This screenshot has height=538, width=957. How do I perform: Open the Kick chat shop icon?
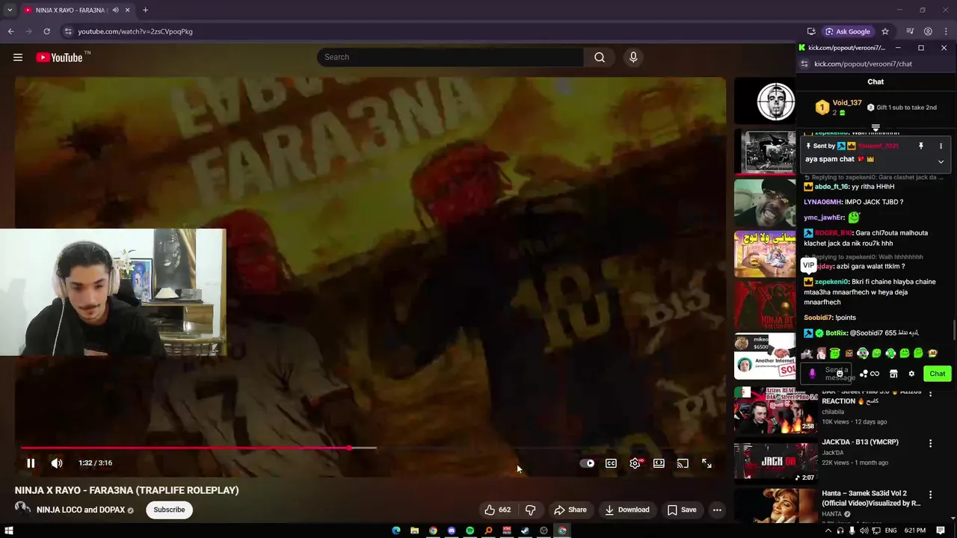[x=893, y=374]
